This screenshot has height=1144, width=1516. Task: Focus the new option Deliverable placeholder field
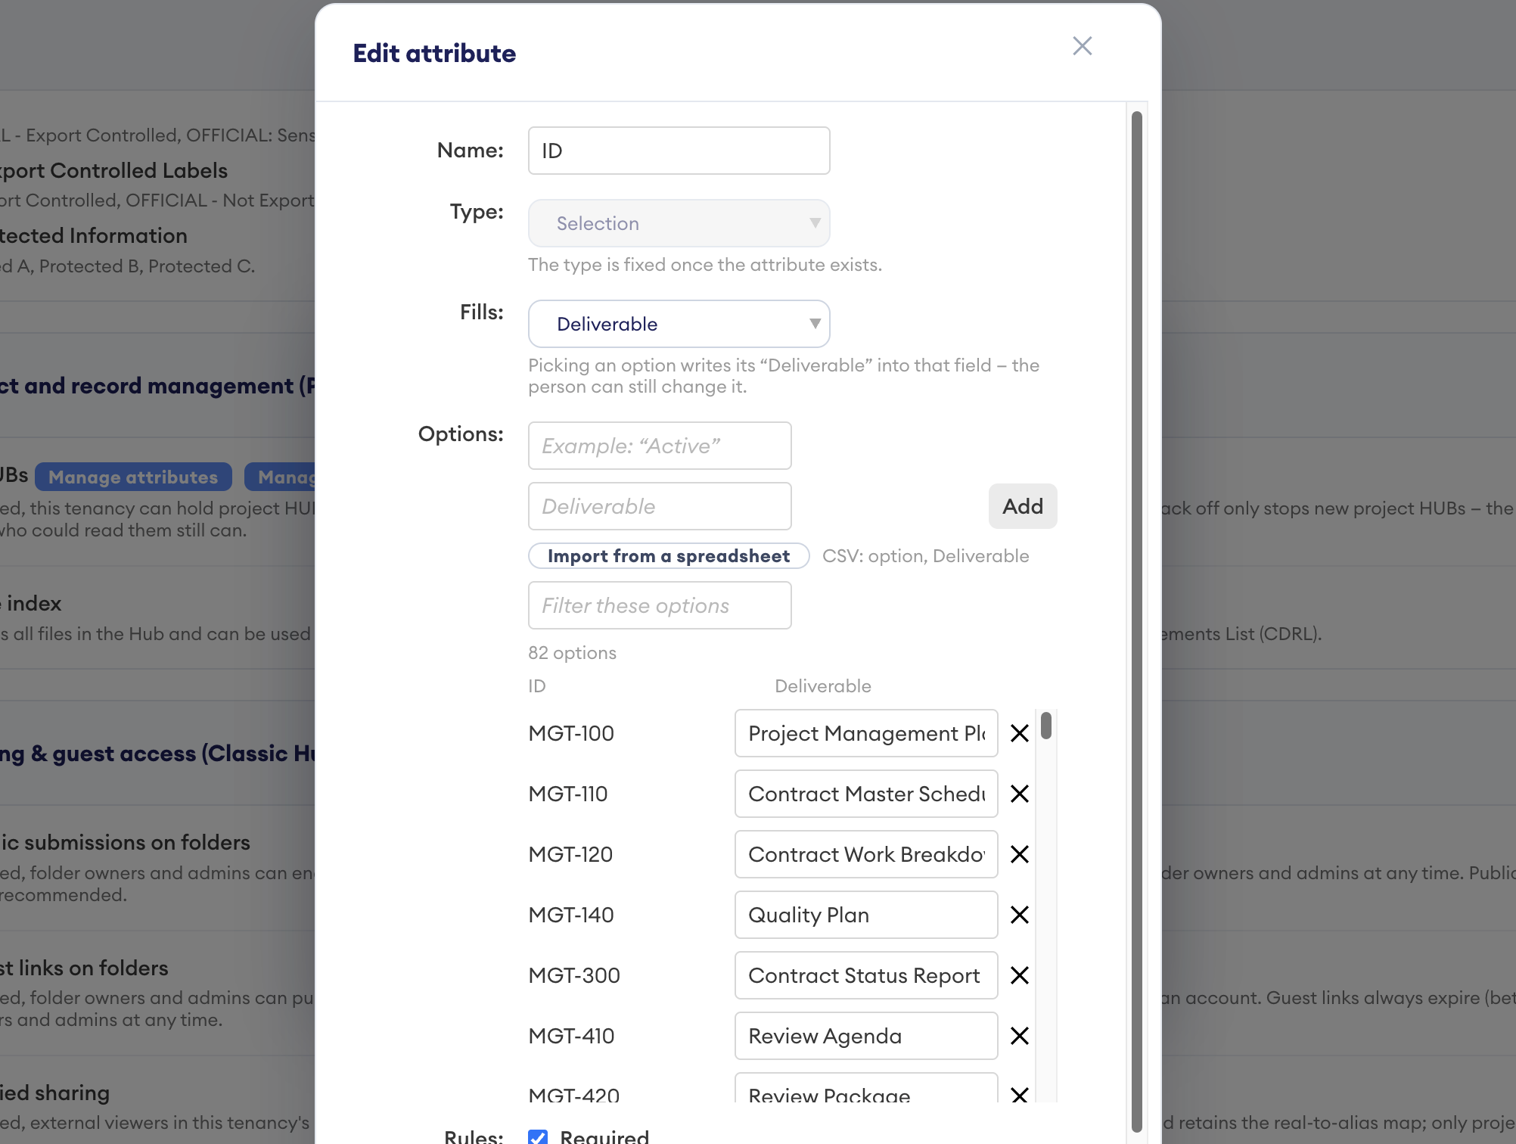click(660, 506)
